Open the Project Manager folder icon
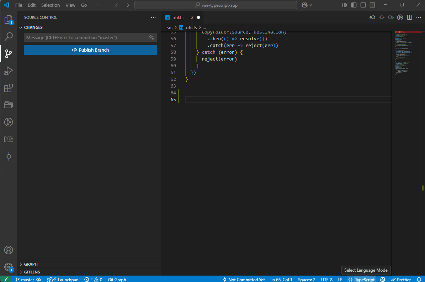 coord(9,105)
